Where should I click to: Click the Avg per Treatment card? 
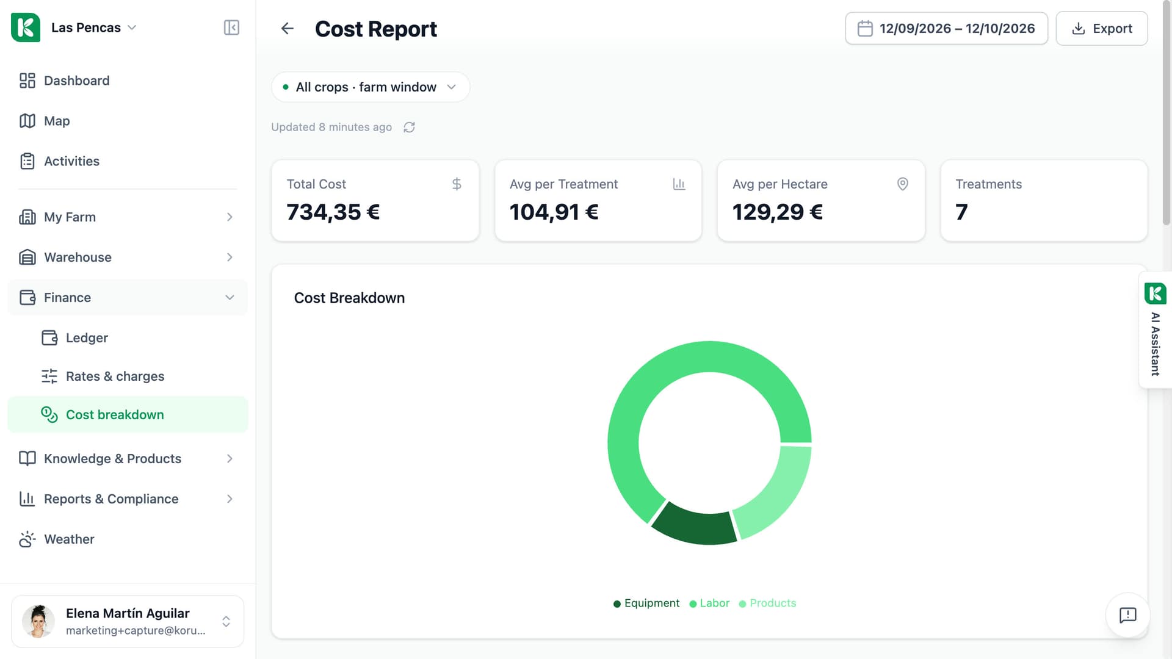point(598,201)
